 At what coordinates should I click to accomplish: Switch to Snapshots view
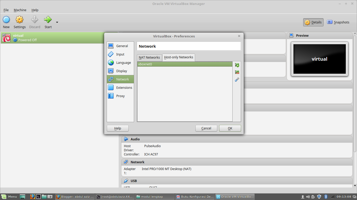coord(338,22)
